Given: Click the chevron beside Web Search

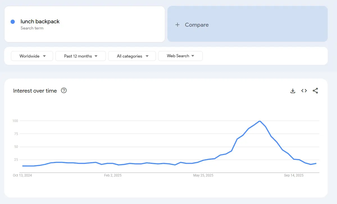Looking at the screenshot, I should (x=193, y=56).
